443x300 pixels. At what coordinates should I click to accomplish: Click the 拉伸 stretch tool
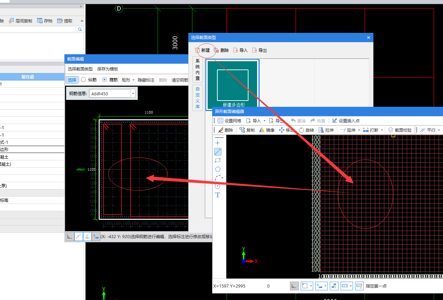pos(326,130)
